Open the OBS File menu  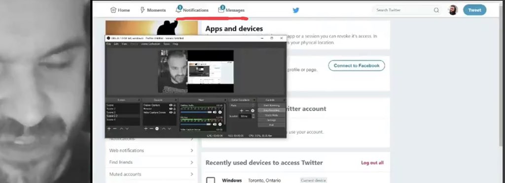point(108,44)
